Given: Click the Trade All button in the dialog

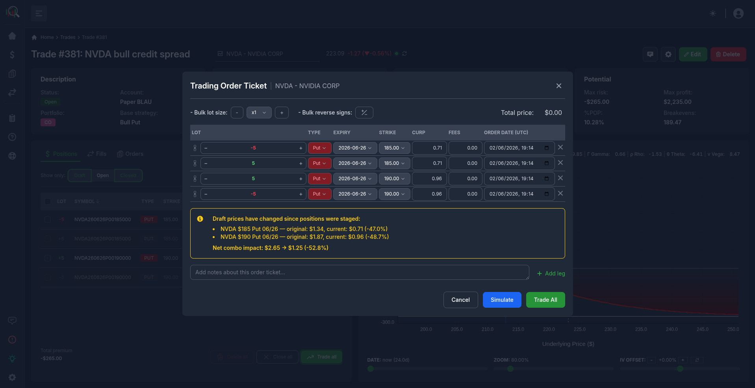Looking at the screenshot, I should [x=545, y=300].
